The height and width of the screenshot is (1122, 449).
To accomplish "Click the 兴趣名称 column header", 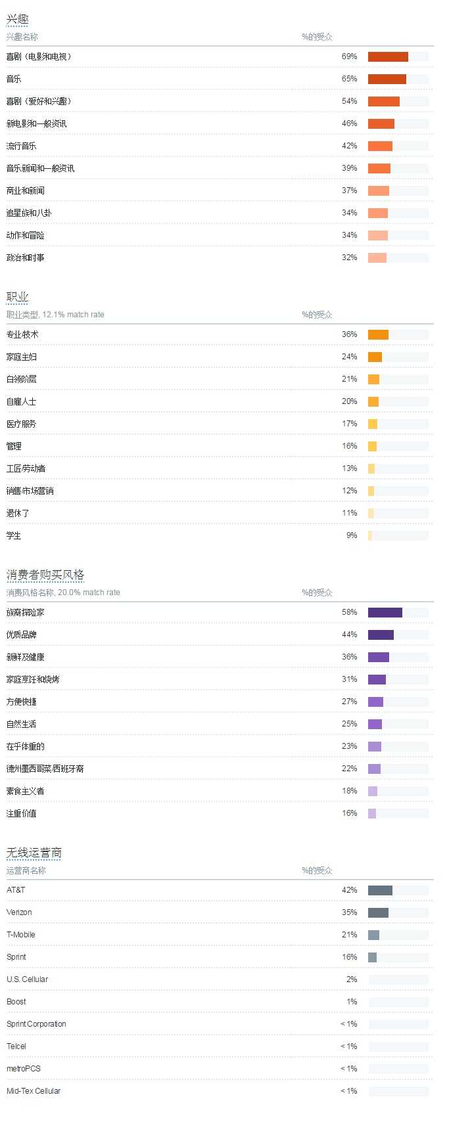I will pos(22,37).
